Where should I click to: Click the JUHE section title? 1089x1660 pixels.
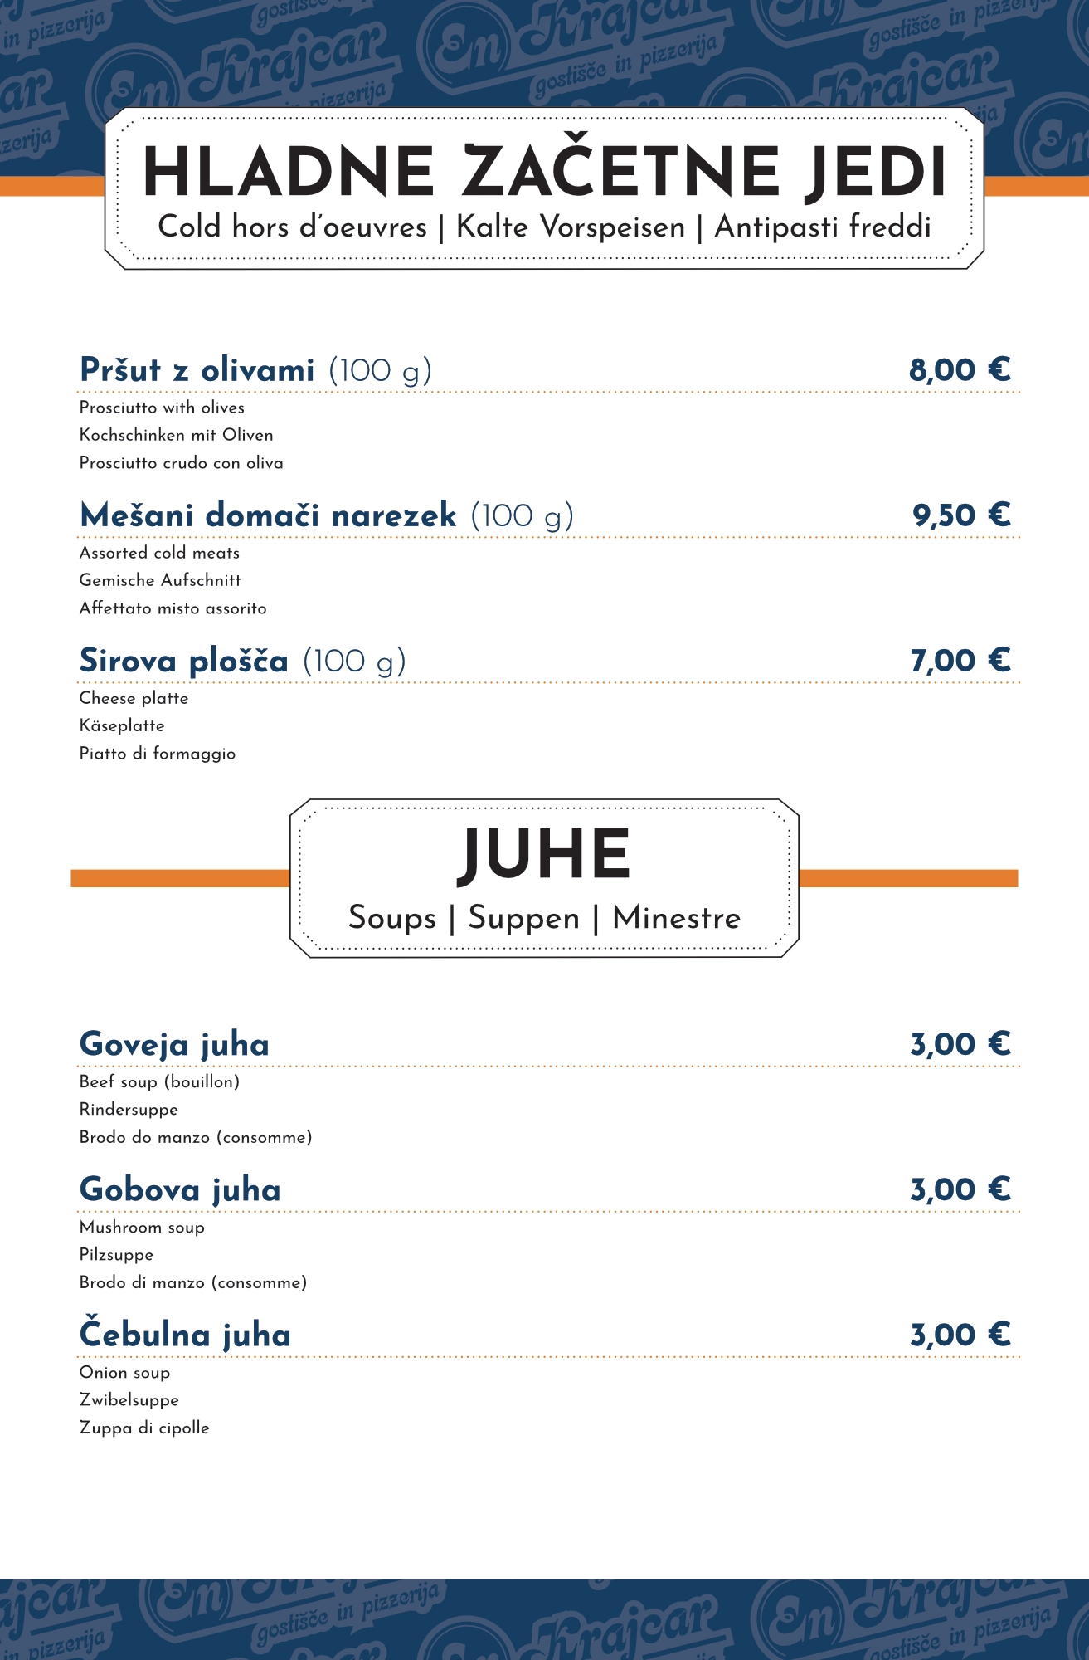coord(544,855)
